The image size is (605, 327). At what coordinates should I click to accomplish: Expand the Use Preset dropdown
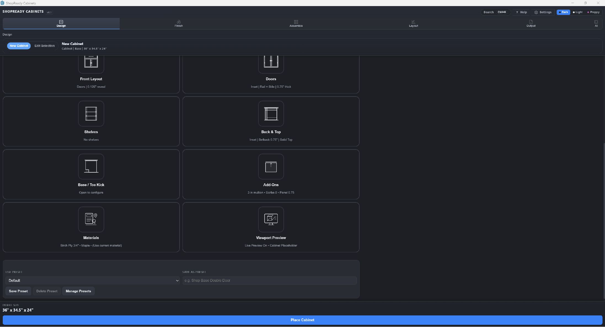click(92, 281)
